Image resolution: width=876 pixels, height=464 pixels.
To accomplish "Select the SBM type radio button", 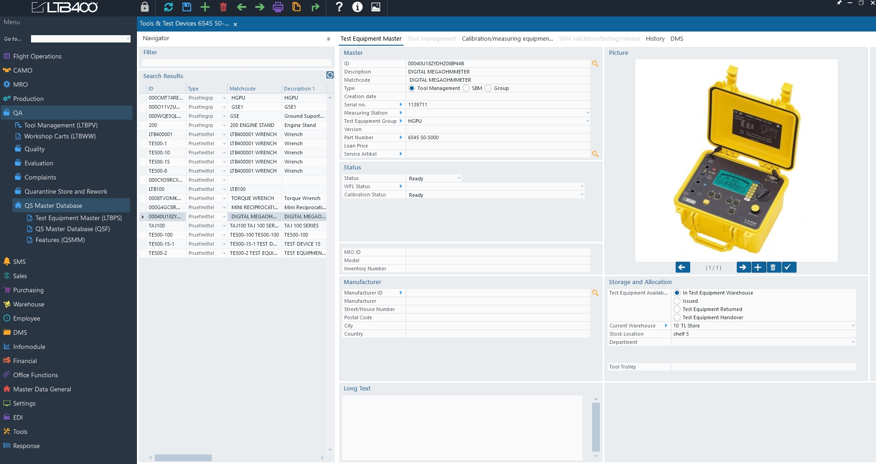I will (466, 88).
